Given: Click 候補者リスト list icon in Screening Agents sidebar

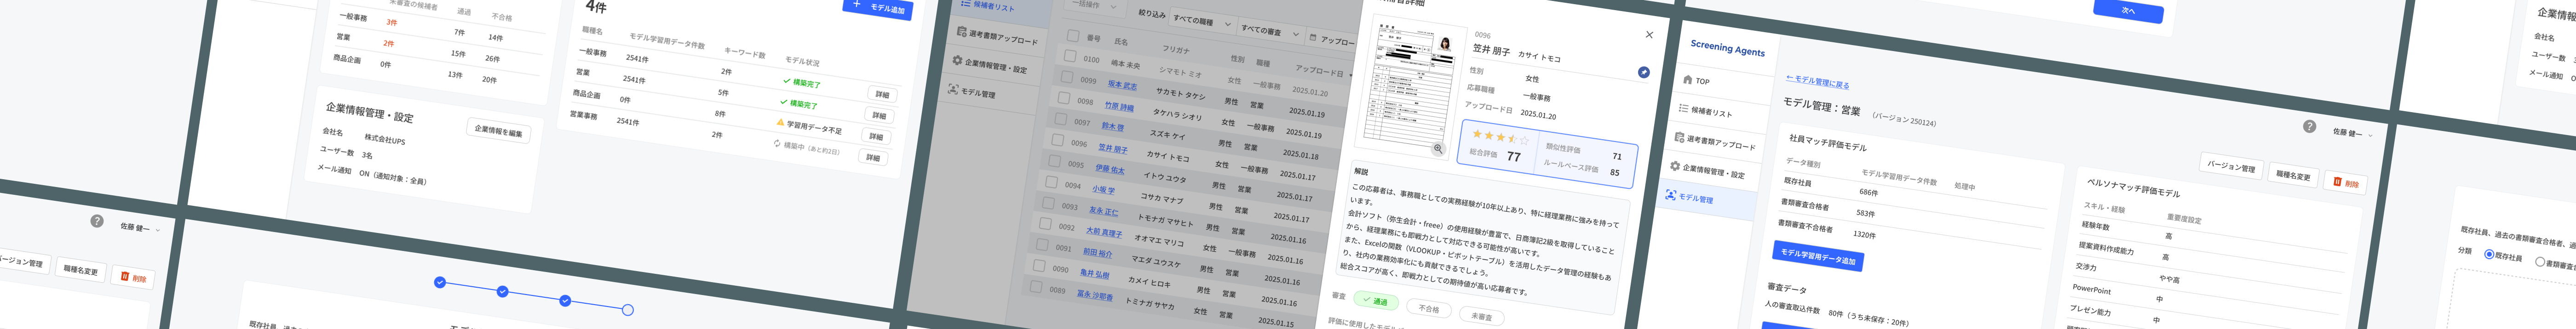Looking at the screenshot, I should tap(1684, 108).
